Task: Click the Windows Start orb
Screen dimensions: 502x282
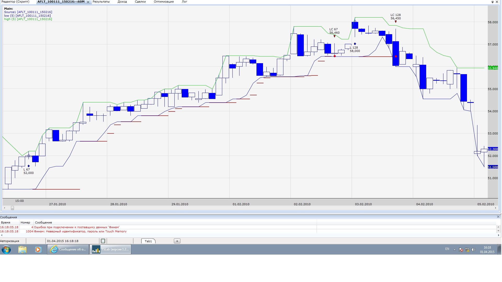Action: (6, 250)
